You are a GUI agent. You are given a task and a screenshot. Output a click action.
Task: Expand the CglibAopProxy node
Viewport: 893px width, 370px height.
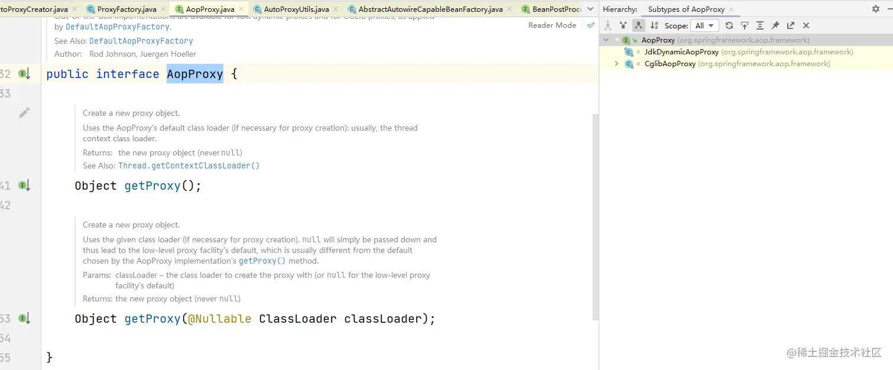(x=617, y=64)
